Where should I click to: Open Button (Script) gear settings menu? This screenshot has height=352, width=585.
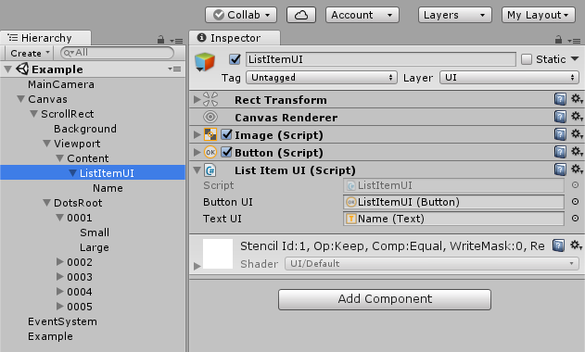pos(577,152)
